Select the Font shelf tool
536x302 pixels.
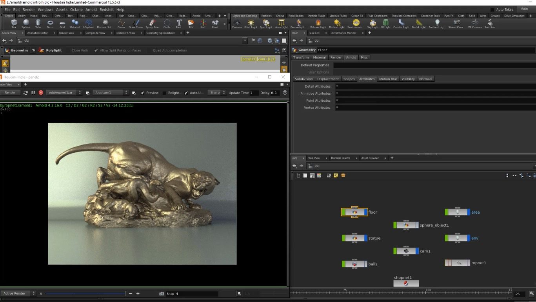tap(179, 24)
